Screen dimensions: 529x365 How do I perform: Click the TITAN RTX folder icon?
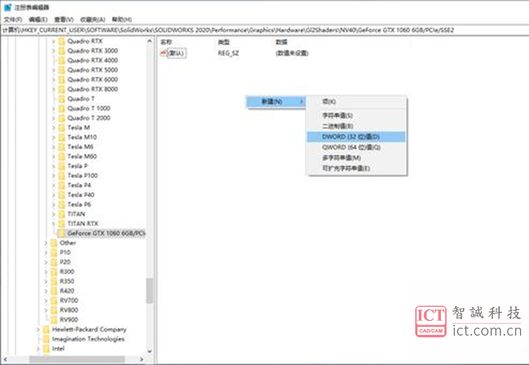[61, 224]
